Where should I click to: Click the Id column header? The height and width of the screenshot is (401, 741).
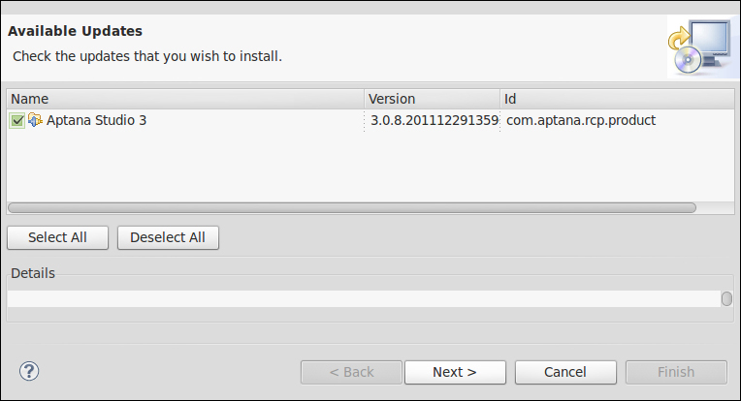click(617, 99)
